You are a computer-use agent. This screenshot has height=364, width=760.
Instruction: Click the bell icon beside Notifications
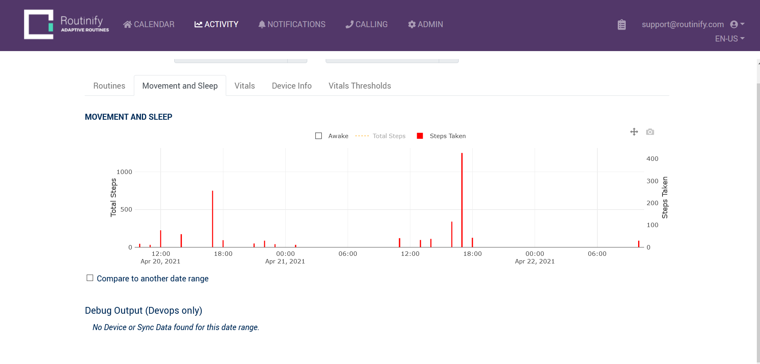coord(262,24)
